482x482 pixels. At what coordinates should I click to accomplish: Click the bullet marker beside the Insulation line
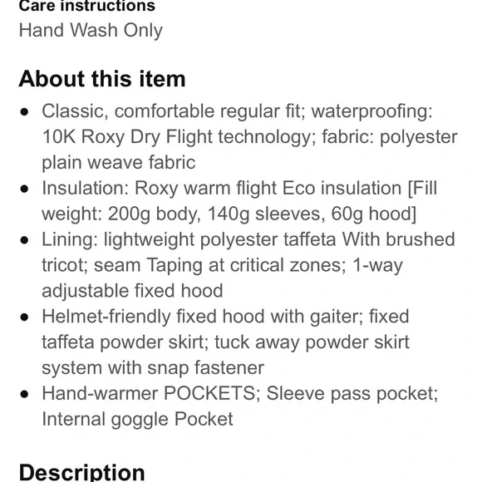(x=24, y=189)
